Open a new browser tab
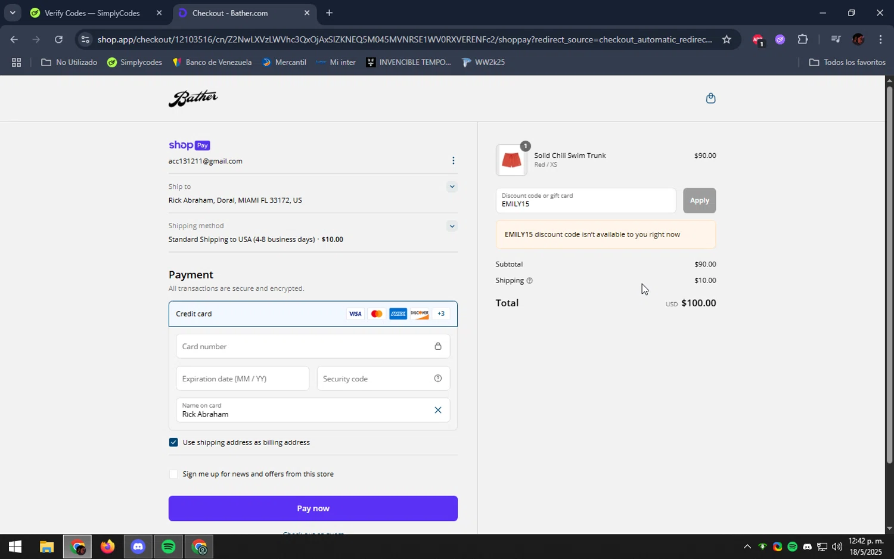The width and height of the screenshot is (894, 559). click(329, 13)
